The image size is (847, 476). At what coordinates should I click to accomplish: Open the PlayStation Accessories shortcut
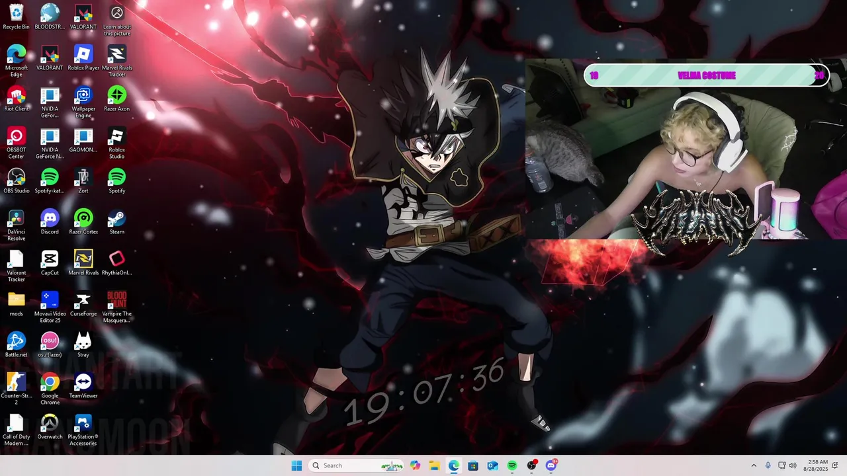coord(83,430)
